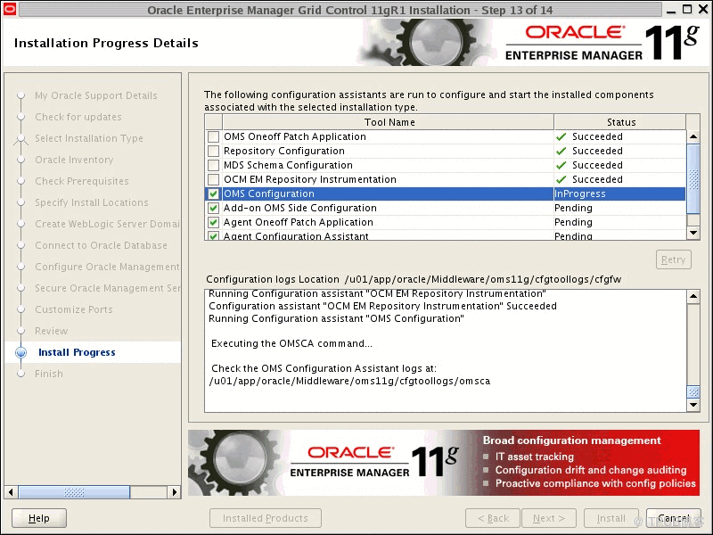Click the sidebar horizontal scroll left arrow
Viewport: 713px width, 535px height.
tap(11, 492)
